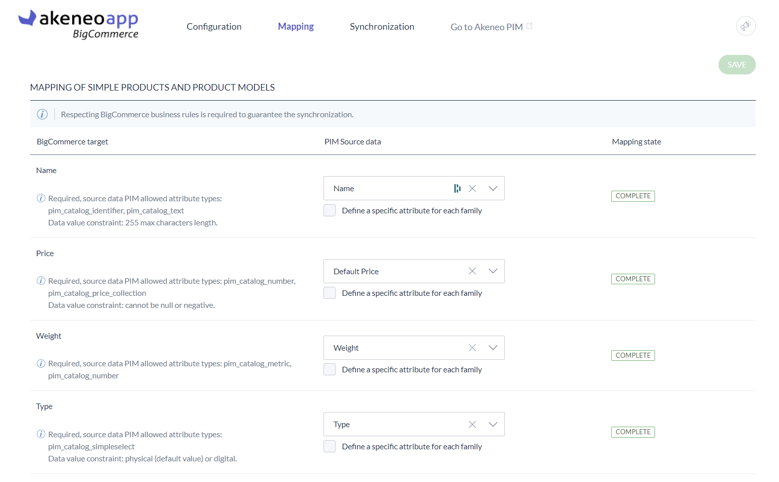Expand the Weight source dropdown chevron
This screenshot has width=779, height=482.
[x=493, y=348]
